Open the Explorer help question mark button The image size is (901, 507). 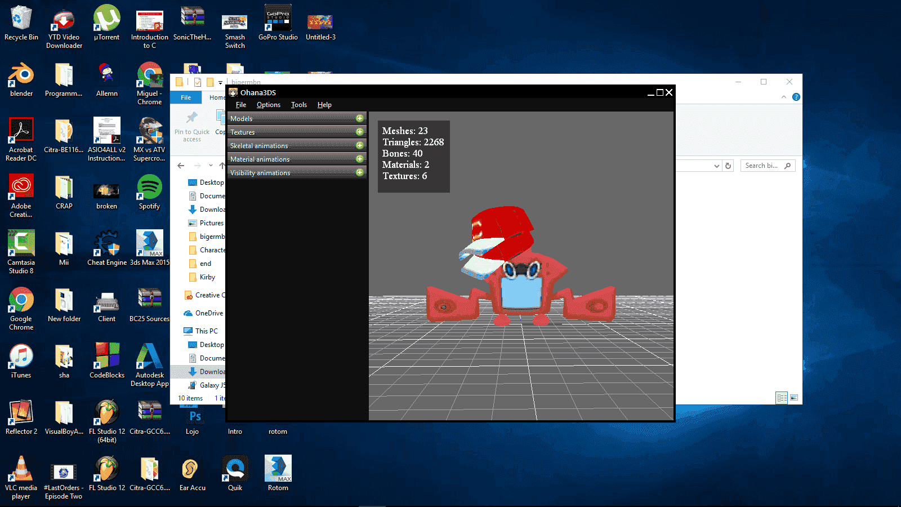796,97
